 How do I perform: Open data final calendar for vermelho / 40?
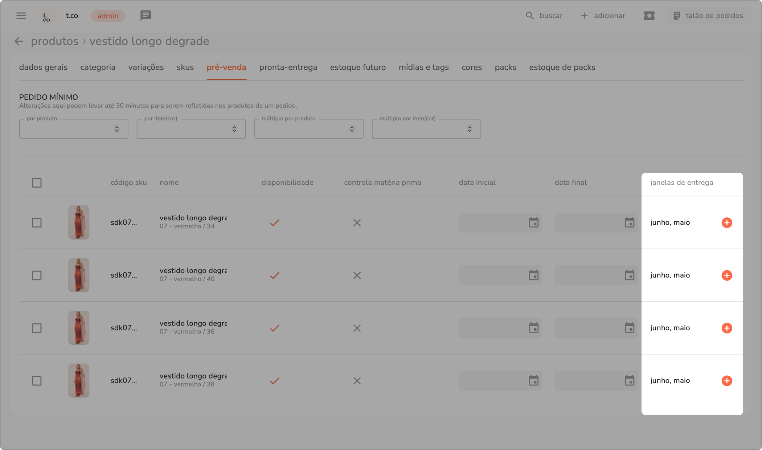[x=629, y=275]
